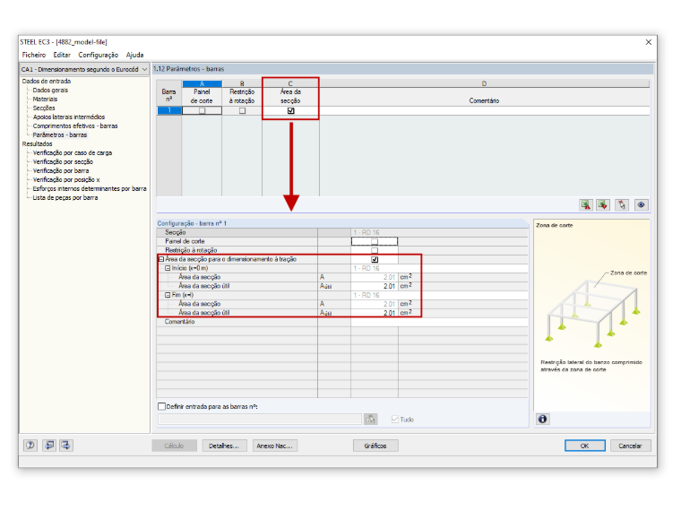Screen dimensions: 681x511
Task: Select Dados de entrada tree root
Action: click(47, 82)
